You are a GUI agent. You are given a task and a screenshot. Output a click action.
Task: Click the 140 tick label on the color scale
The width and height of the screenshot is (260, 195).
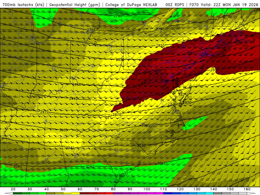point(214,189)
